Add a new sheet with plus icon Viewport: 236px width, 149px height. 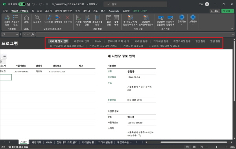pyautogui.click(x=136, y=142)
